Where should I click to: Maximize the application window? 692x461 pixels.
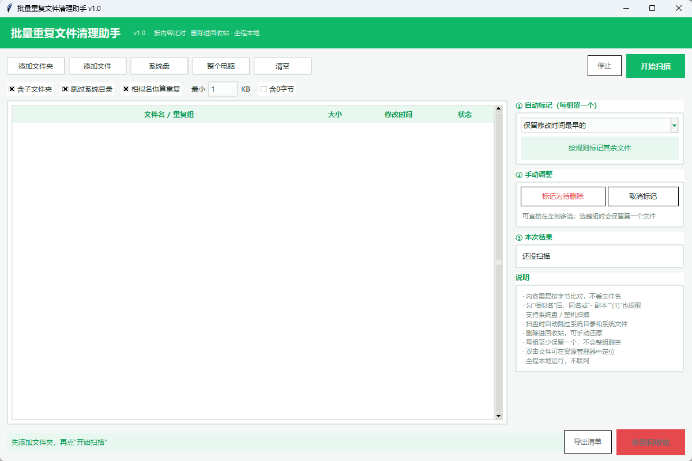pos(652,8)
